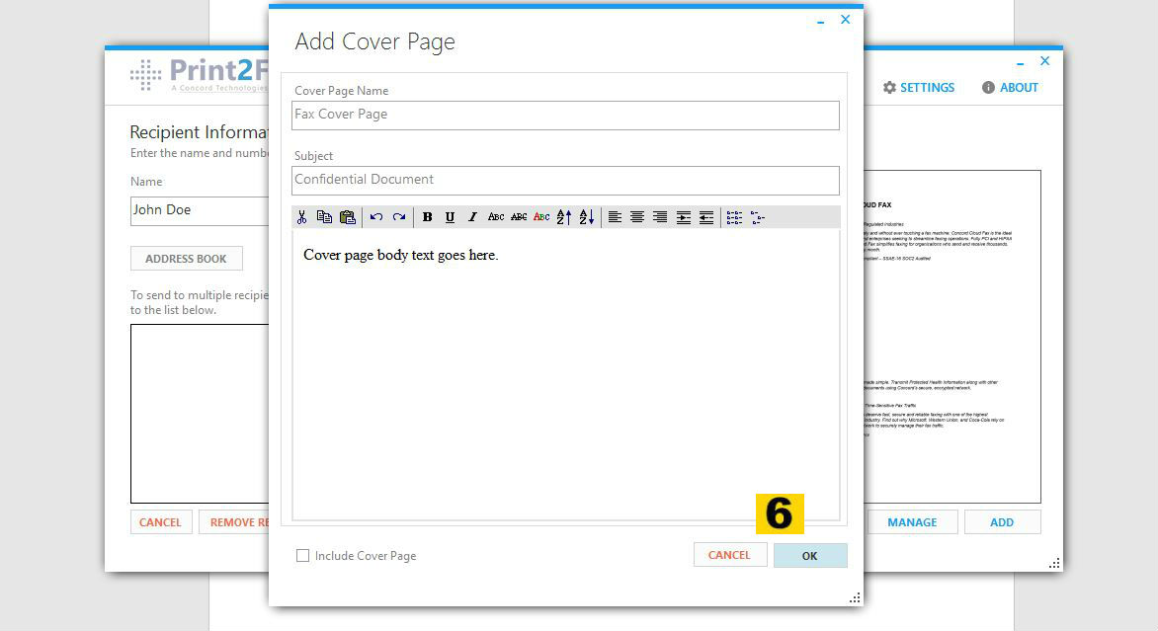Click the red ABC font color icon
This screenshot has height=631, width=1158.
click(541, 217)
